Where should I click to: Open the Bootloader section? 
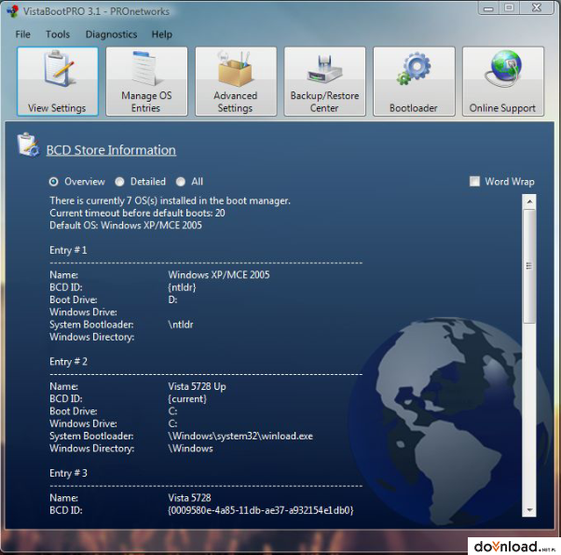pos(414,81)
